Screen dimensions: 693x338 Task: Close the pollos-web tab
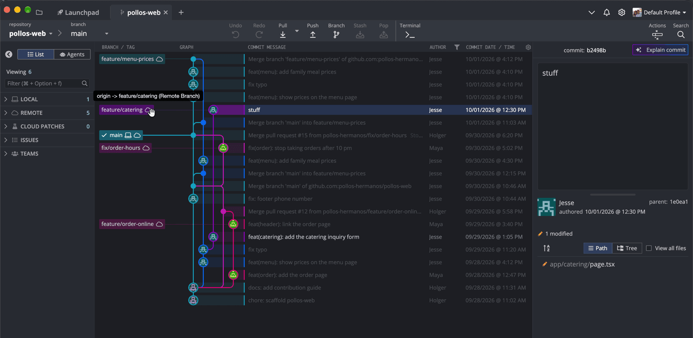coord(166,12)
